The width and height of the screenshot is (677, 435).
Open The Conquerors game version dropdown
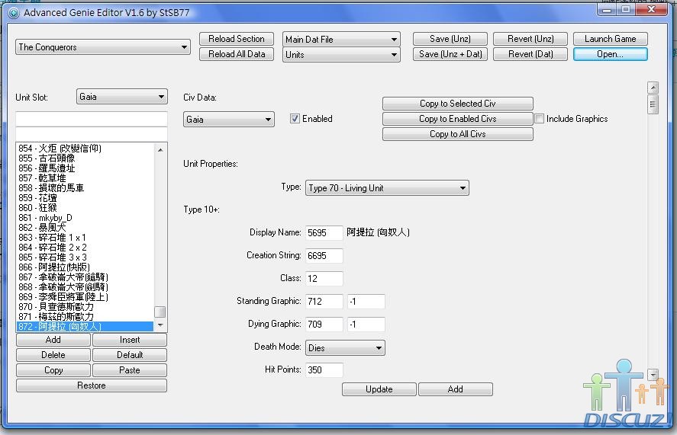103,47
